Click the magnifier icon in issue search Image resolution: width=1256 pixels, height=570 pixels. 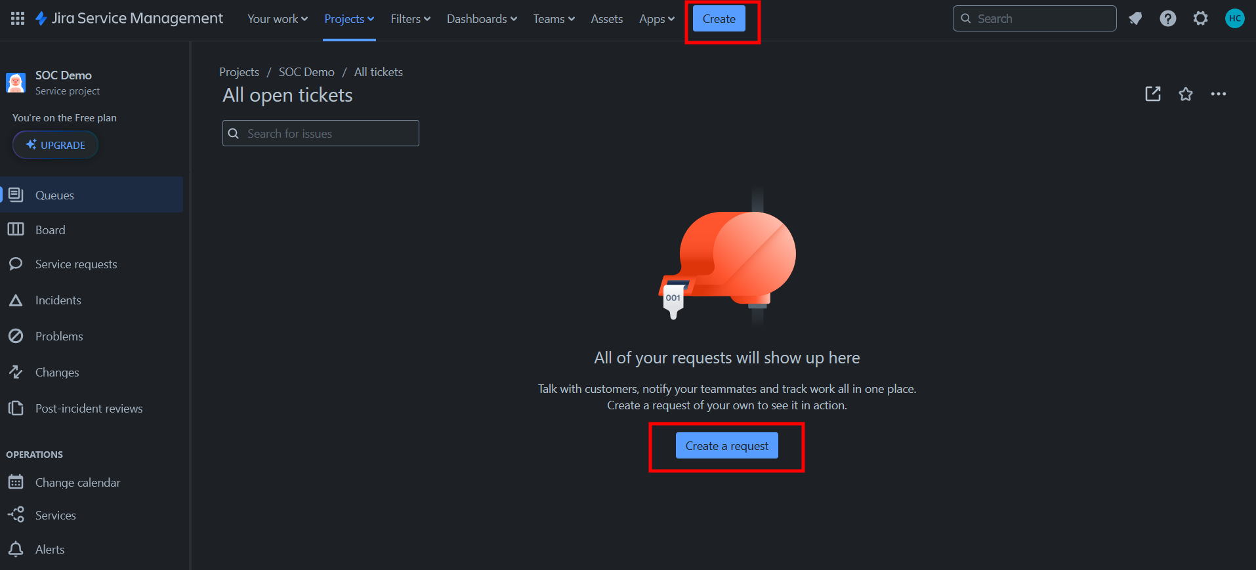(x=234, y=134)
